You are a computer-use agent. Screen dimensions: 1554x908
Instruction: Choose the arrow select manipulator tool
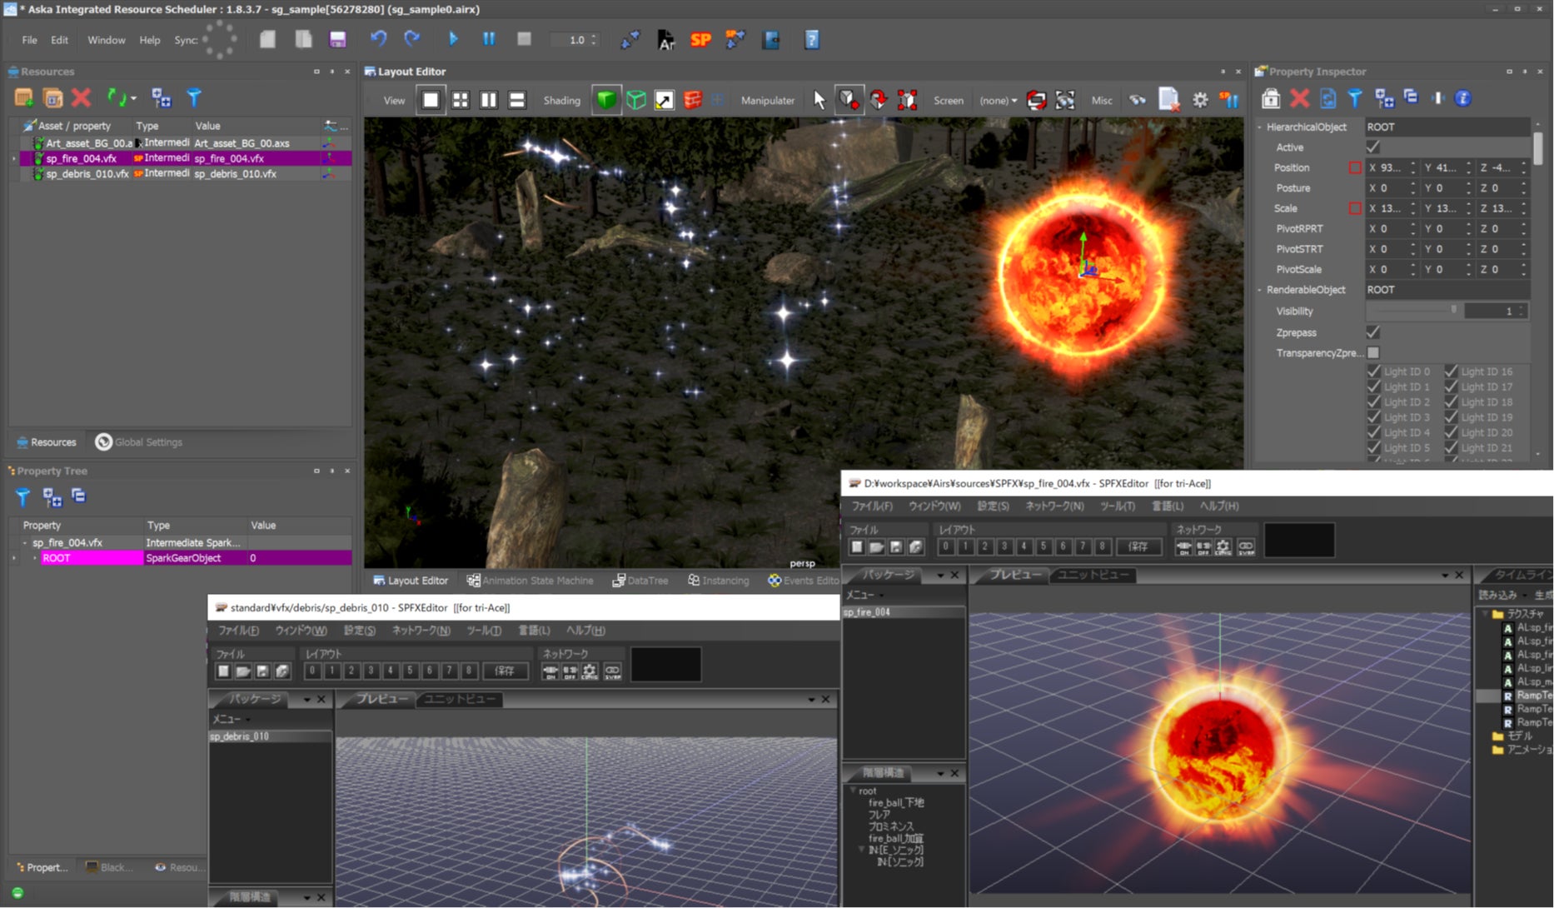tap(819, 100)
